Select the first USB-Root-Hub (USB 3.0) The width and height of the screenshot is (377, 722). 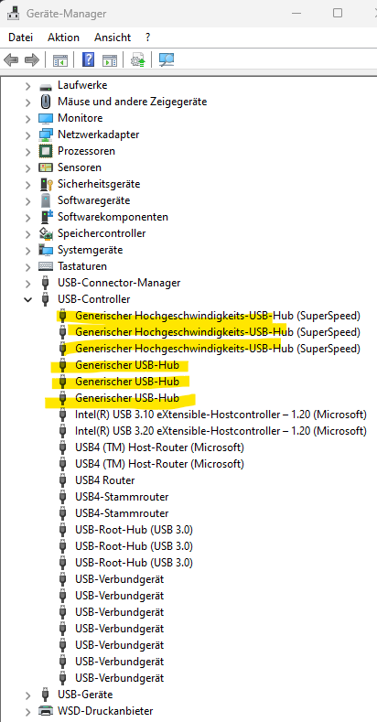(x=134, y=530)
